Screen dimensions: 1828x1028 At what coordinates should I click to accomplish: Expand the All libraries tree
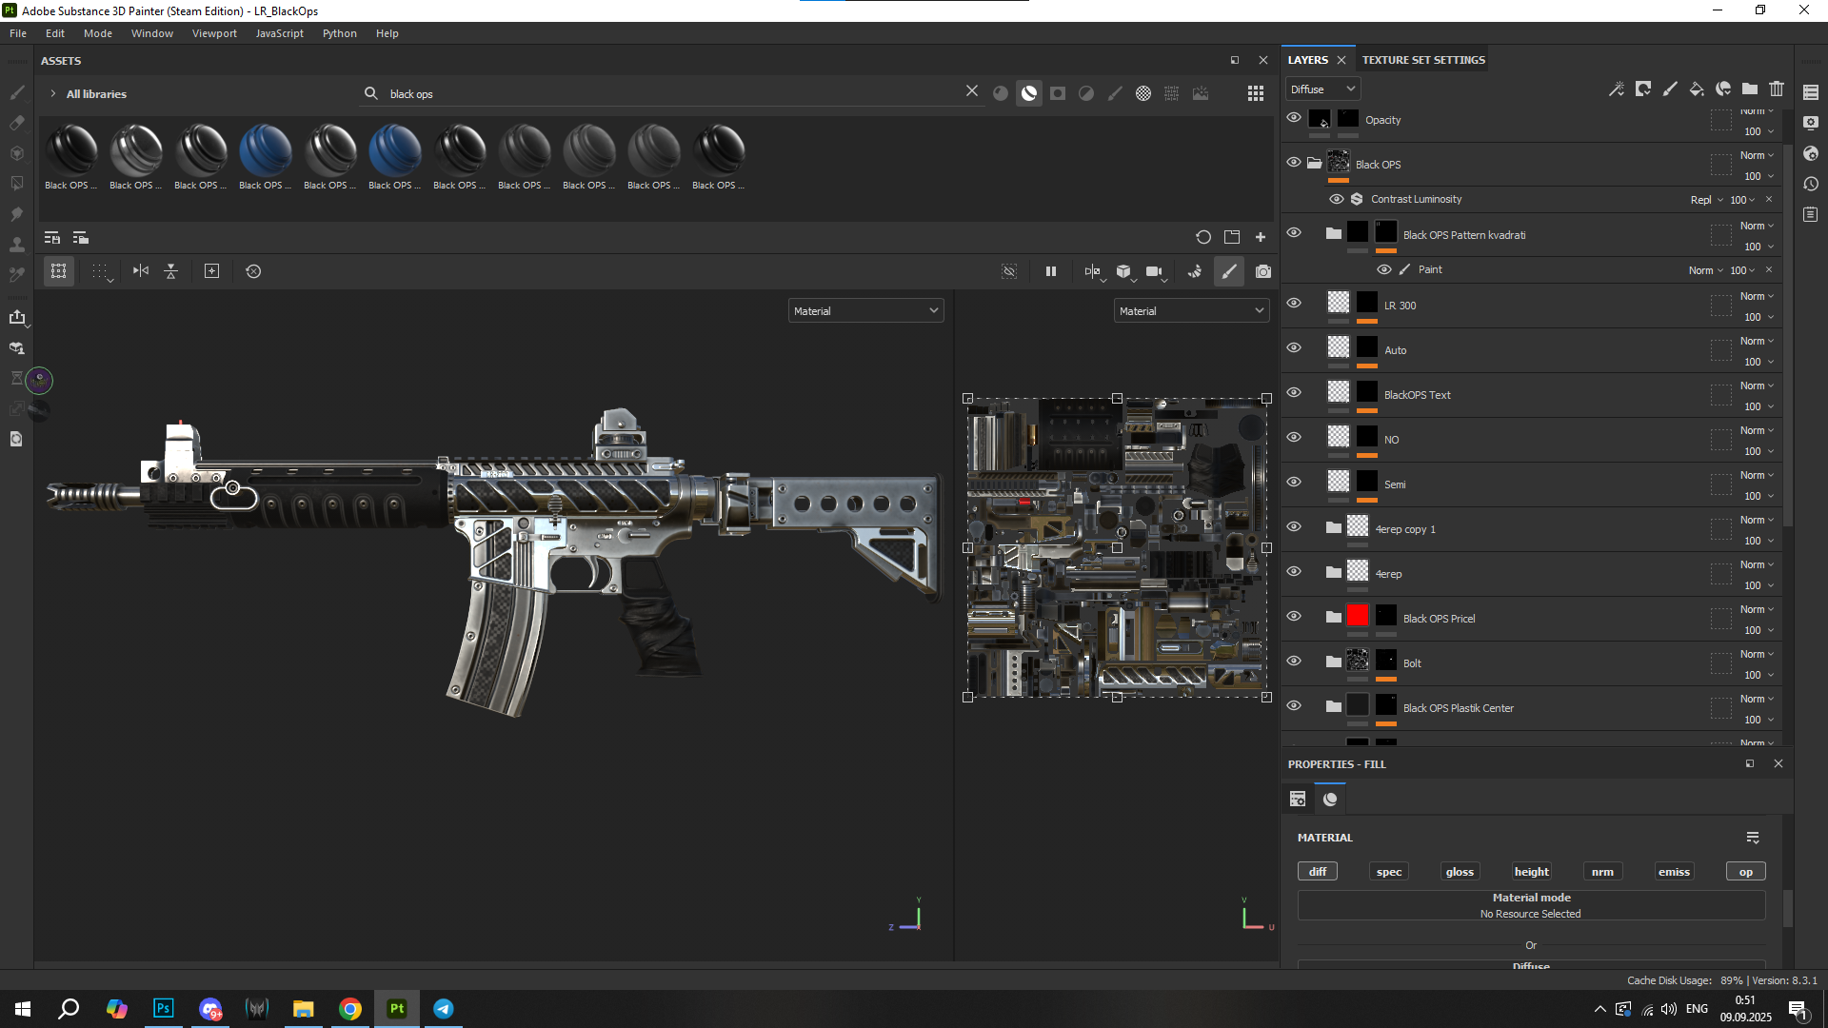(53, 93)
